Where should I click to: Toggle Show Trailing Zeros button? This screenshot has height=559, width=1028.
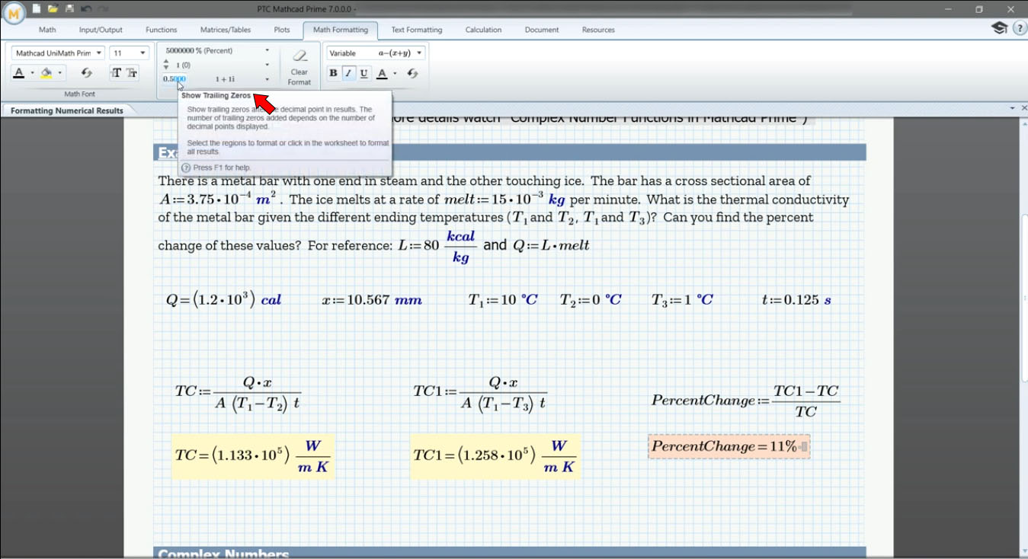175,79
